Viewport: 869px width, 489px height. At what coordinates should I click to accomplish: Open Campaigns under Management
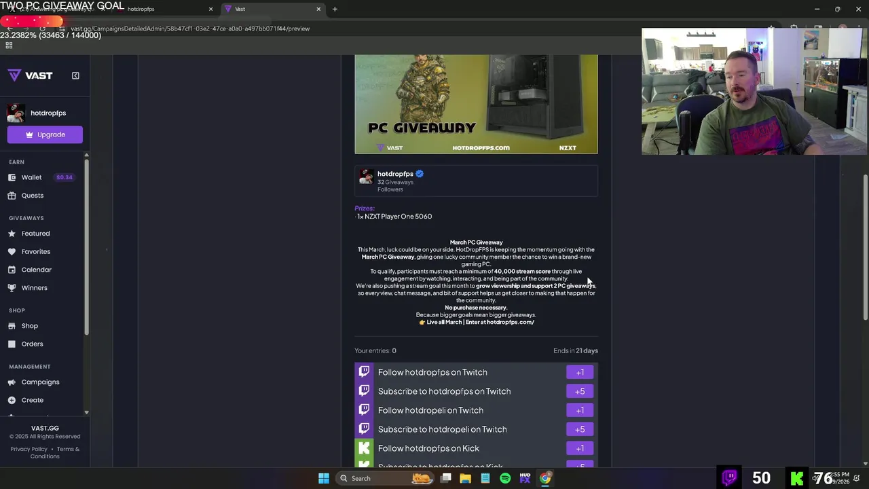pyautogui.click(x=40, y=382)
